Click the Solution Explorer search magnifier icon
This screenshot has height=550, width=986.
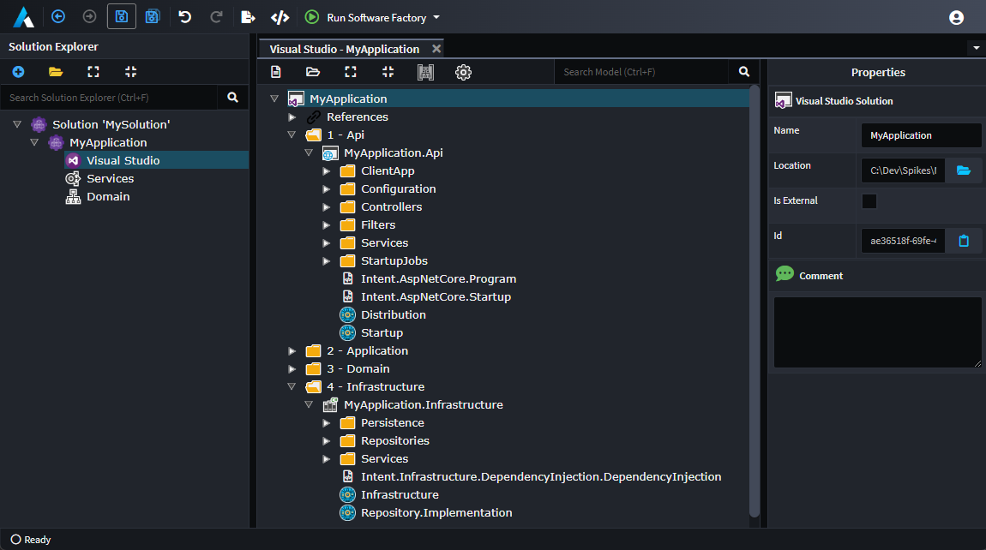[232, 98]
